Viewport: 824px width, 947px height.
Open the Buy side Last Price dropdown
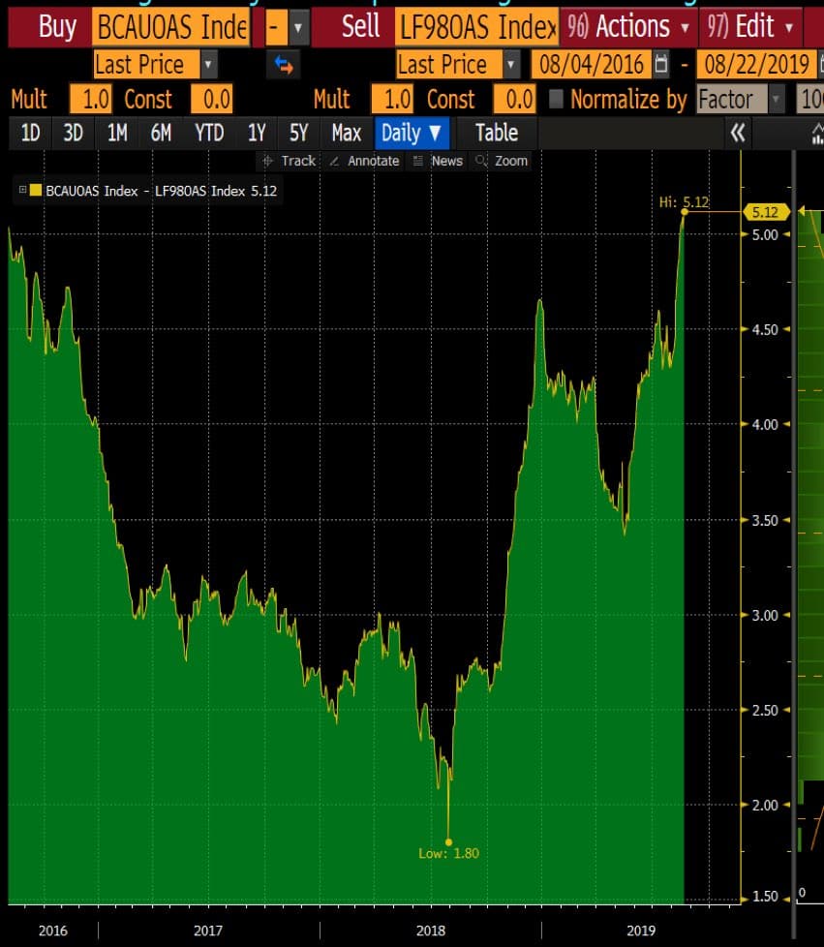point(208,65)
